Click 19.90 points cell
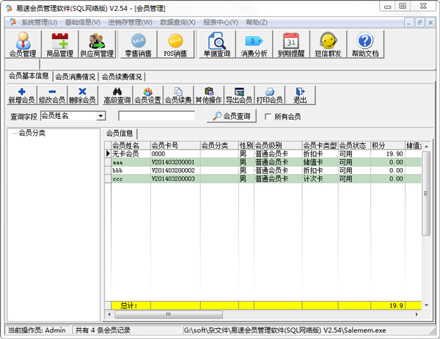440x339 pixels. point(387,153)
